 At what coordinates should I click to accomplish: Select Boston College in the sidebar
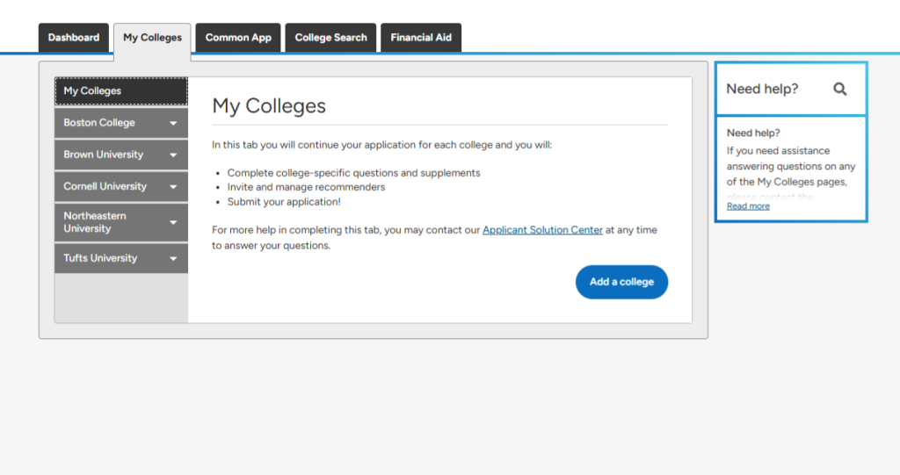[x=99, y=123]
